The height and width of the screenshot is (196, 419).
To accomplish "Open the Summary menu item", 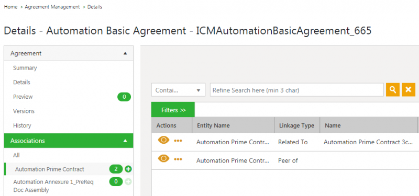I will coord(25,68).
